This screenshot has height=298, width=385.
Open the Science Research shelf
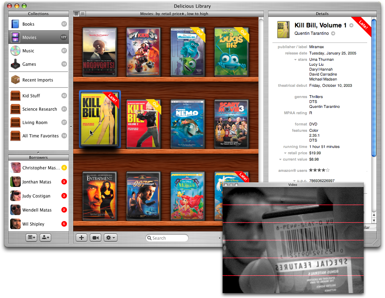[39, 109]
